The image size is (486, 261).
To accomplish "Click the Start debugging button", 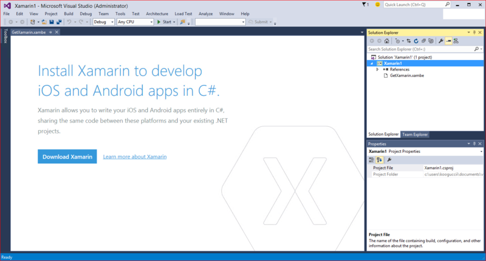I will click(164, 22).
